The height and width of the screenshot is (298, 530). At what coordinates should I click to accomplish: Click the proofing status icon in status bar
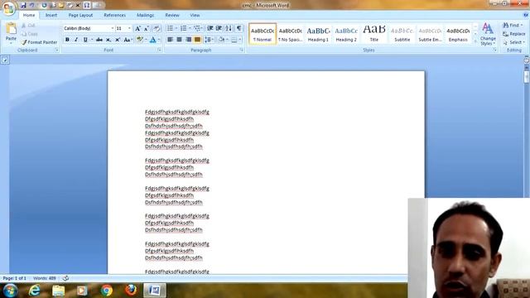pos(65,278)
